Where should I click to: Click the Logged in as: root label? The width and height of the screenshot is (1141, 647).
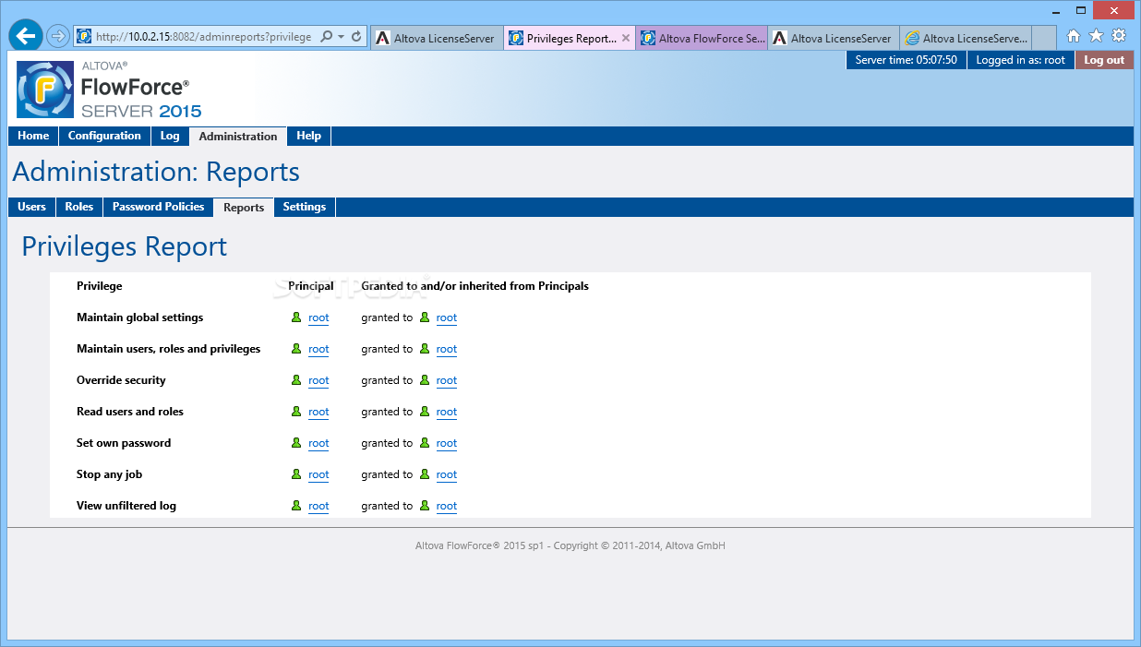tap(1020, 60)
